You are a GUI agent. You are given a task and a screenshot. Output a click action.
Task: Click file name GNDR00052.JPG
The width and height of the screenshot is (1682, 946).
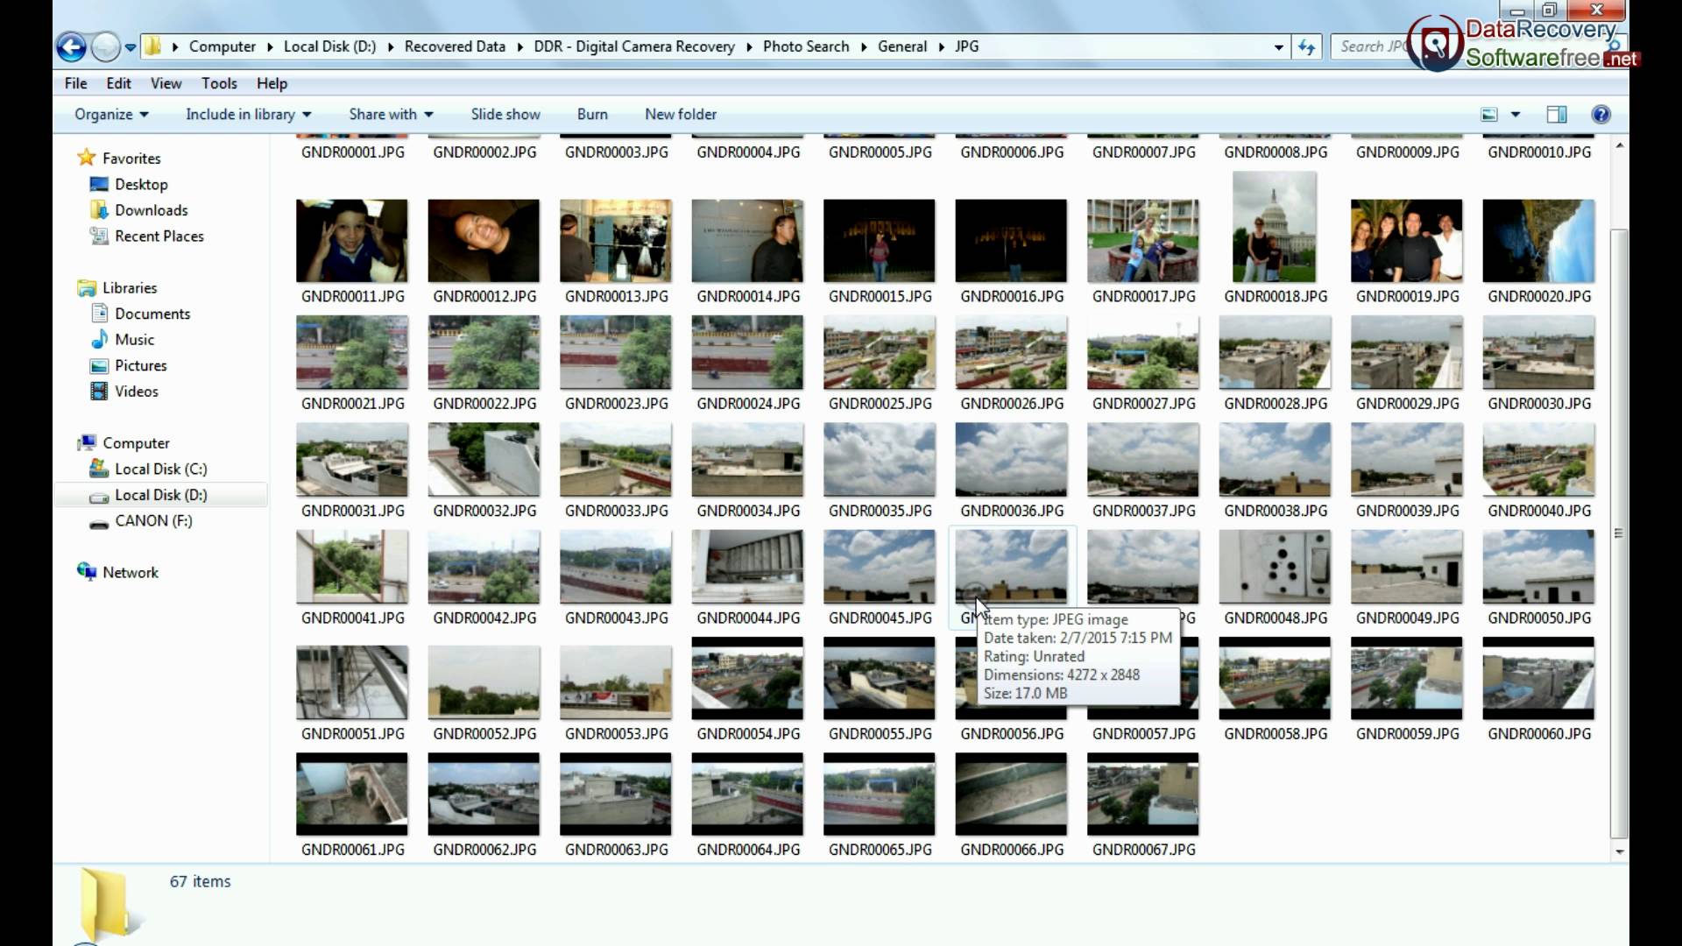[484, 734]
